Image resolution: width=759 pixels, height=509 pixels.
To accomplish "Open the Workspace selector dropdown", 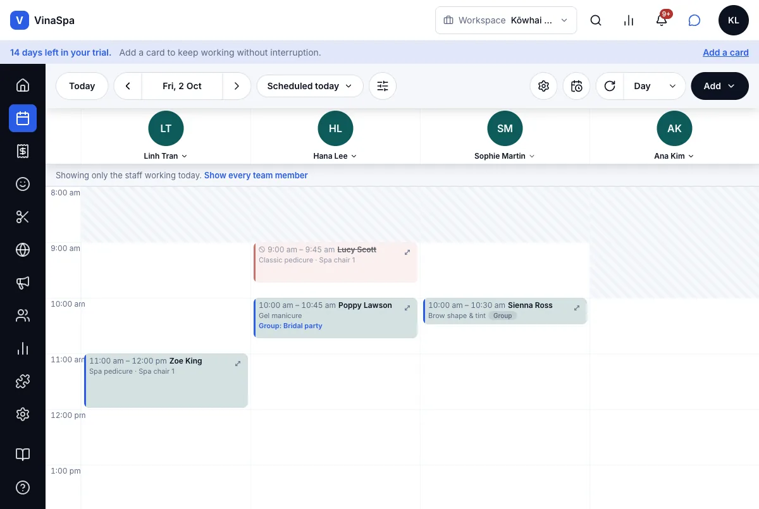I will pyautogui.click(x=506, y=20).
